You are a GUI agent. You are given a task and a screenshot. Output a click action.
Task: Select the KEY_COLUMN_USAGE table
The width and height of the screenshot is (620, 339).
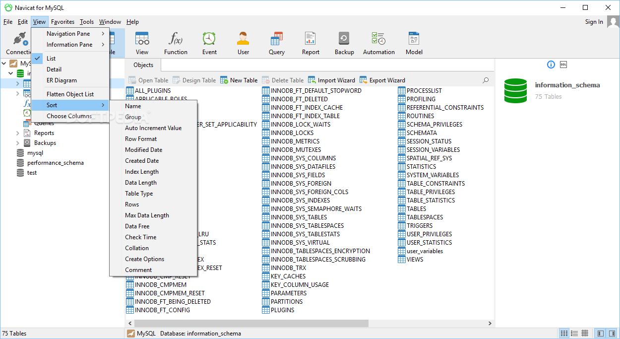coord(295,285)
